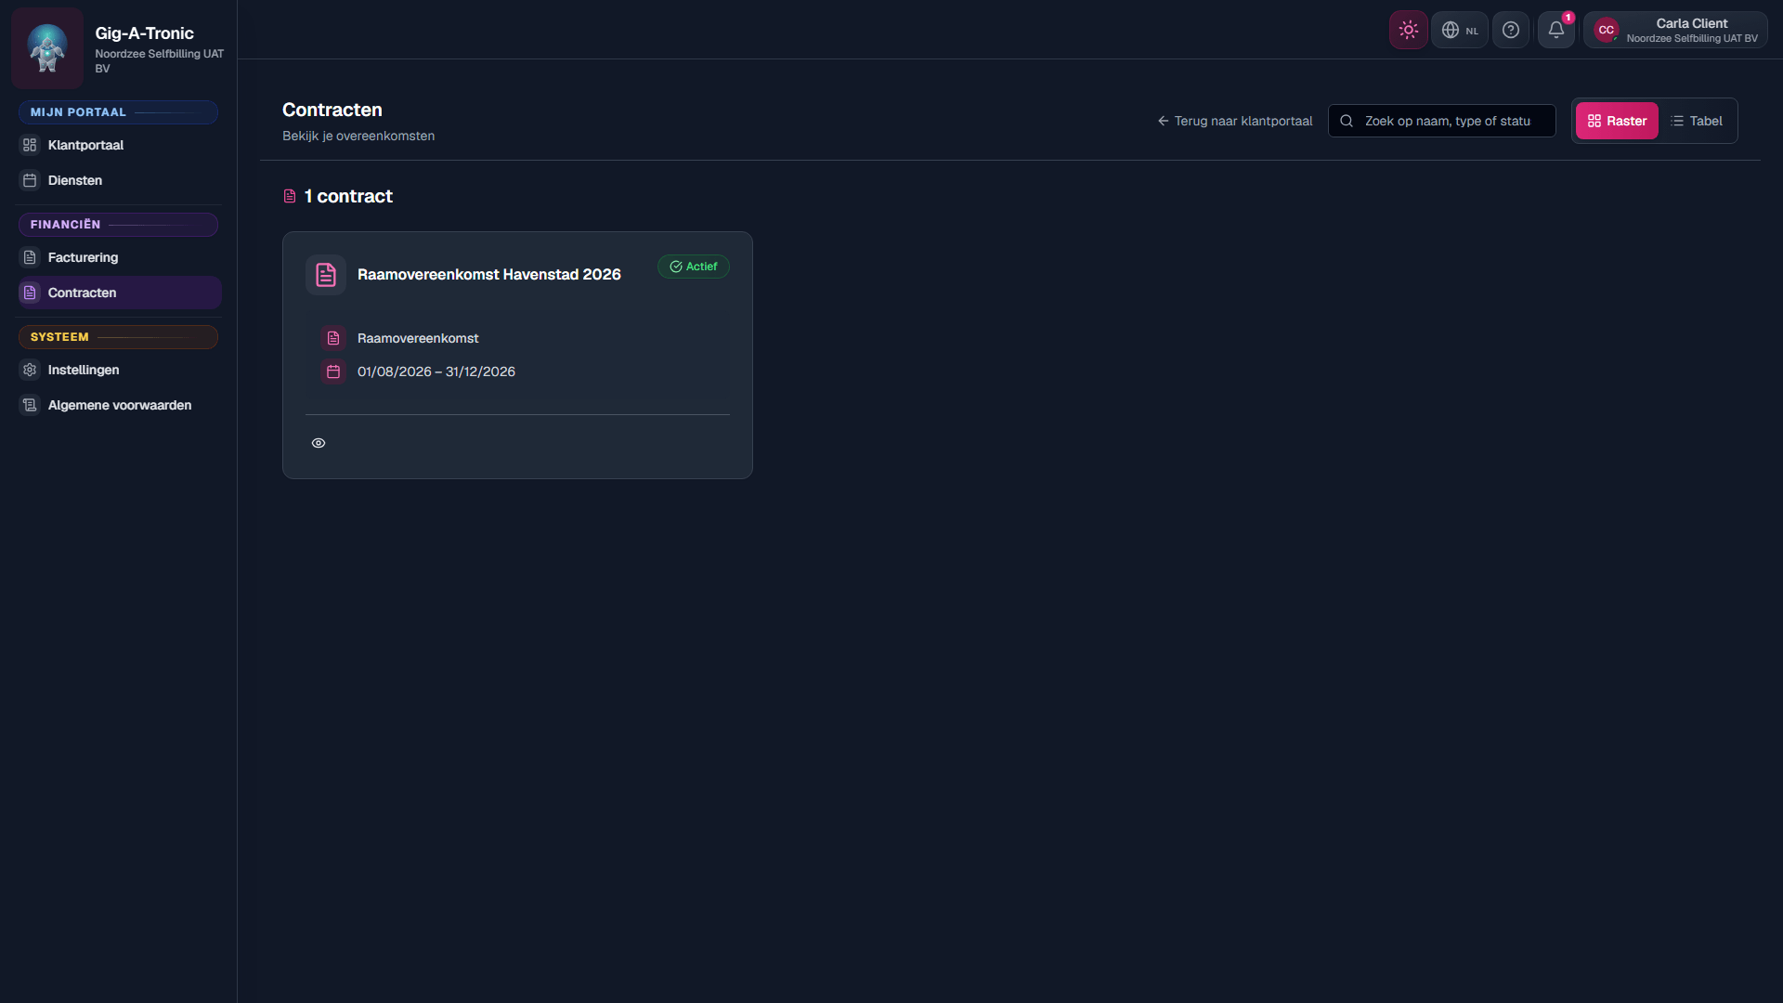This screenshot has width=1783, height=1003.
Task: Click the Contracten document icon in sidebar
Action: click(30, 293)
